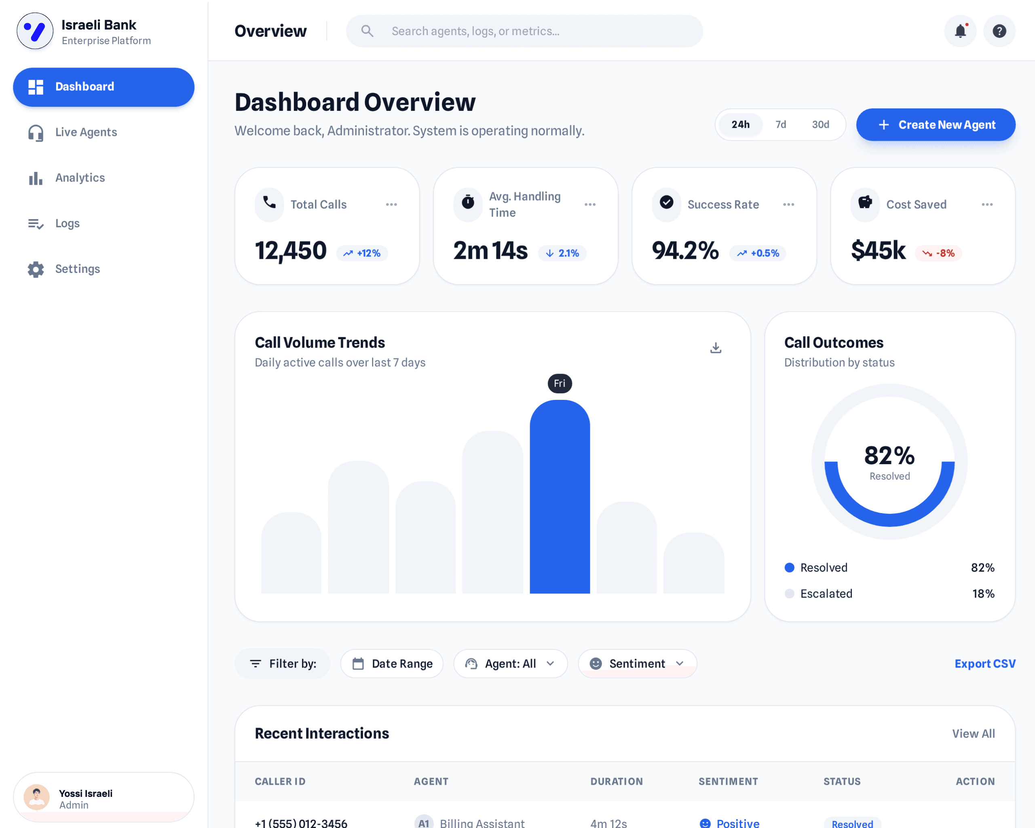Image resolution: width=1035 pixels, height=828 pixels.
Task: Click the help question mark icon
Action: [x=999, y=31]
